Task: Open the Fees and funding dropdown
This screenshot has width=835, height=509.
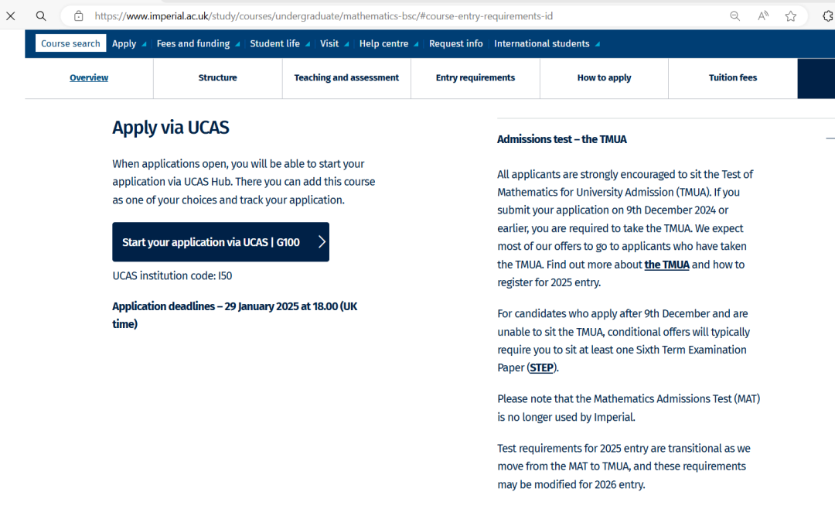Action: (198, 44)
